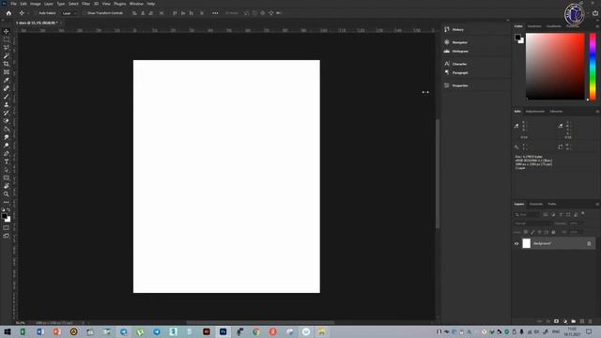
Task: Select the Pen tool
Action: tap(7, 153)
